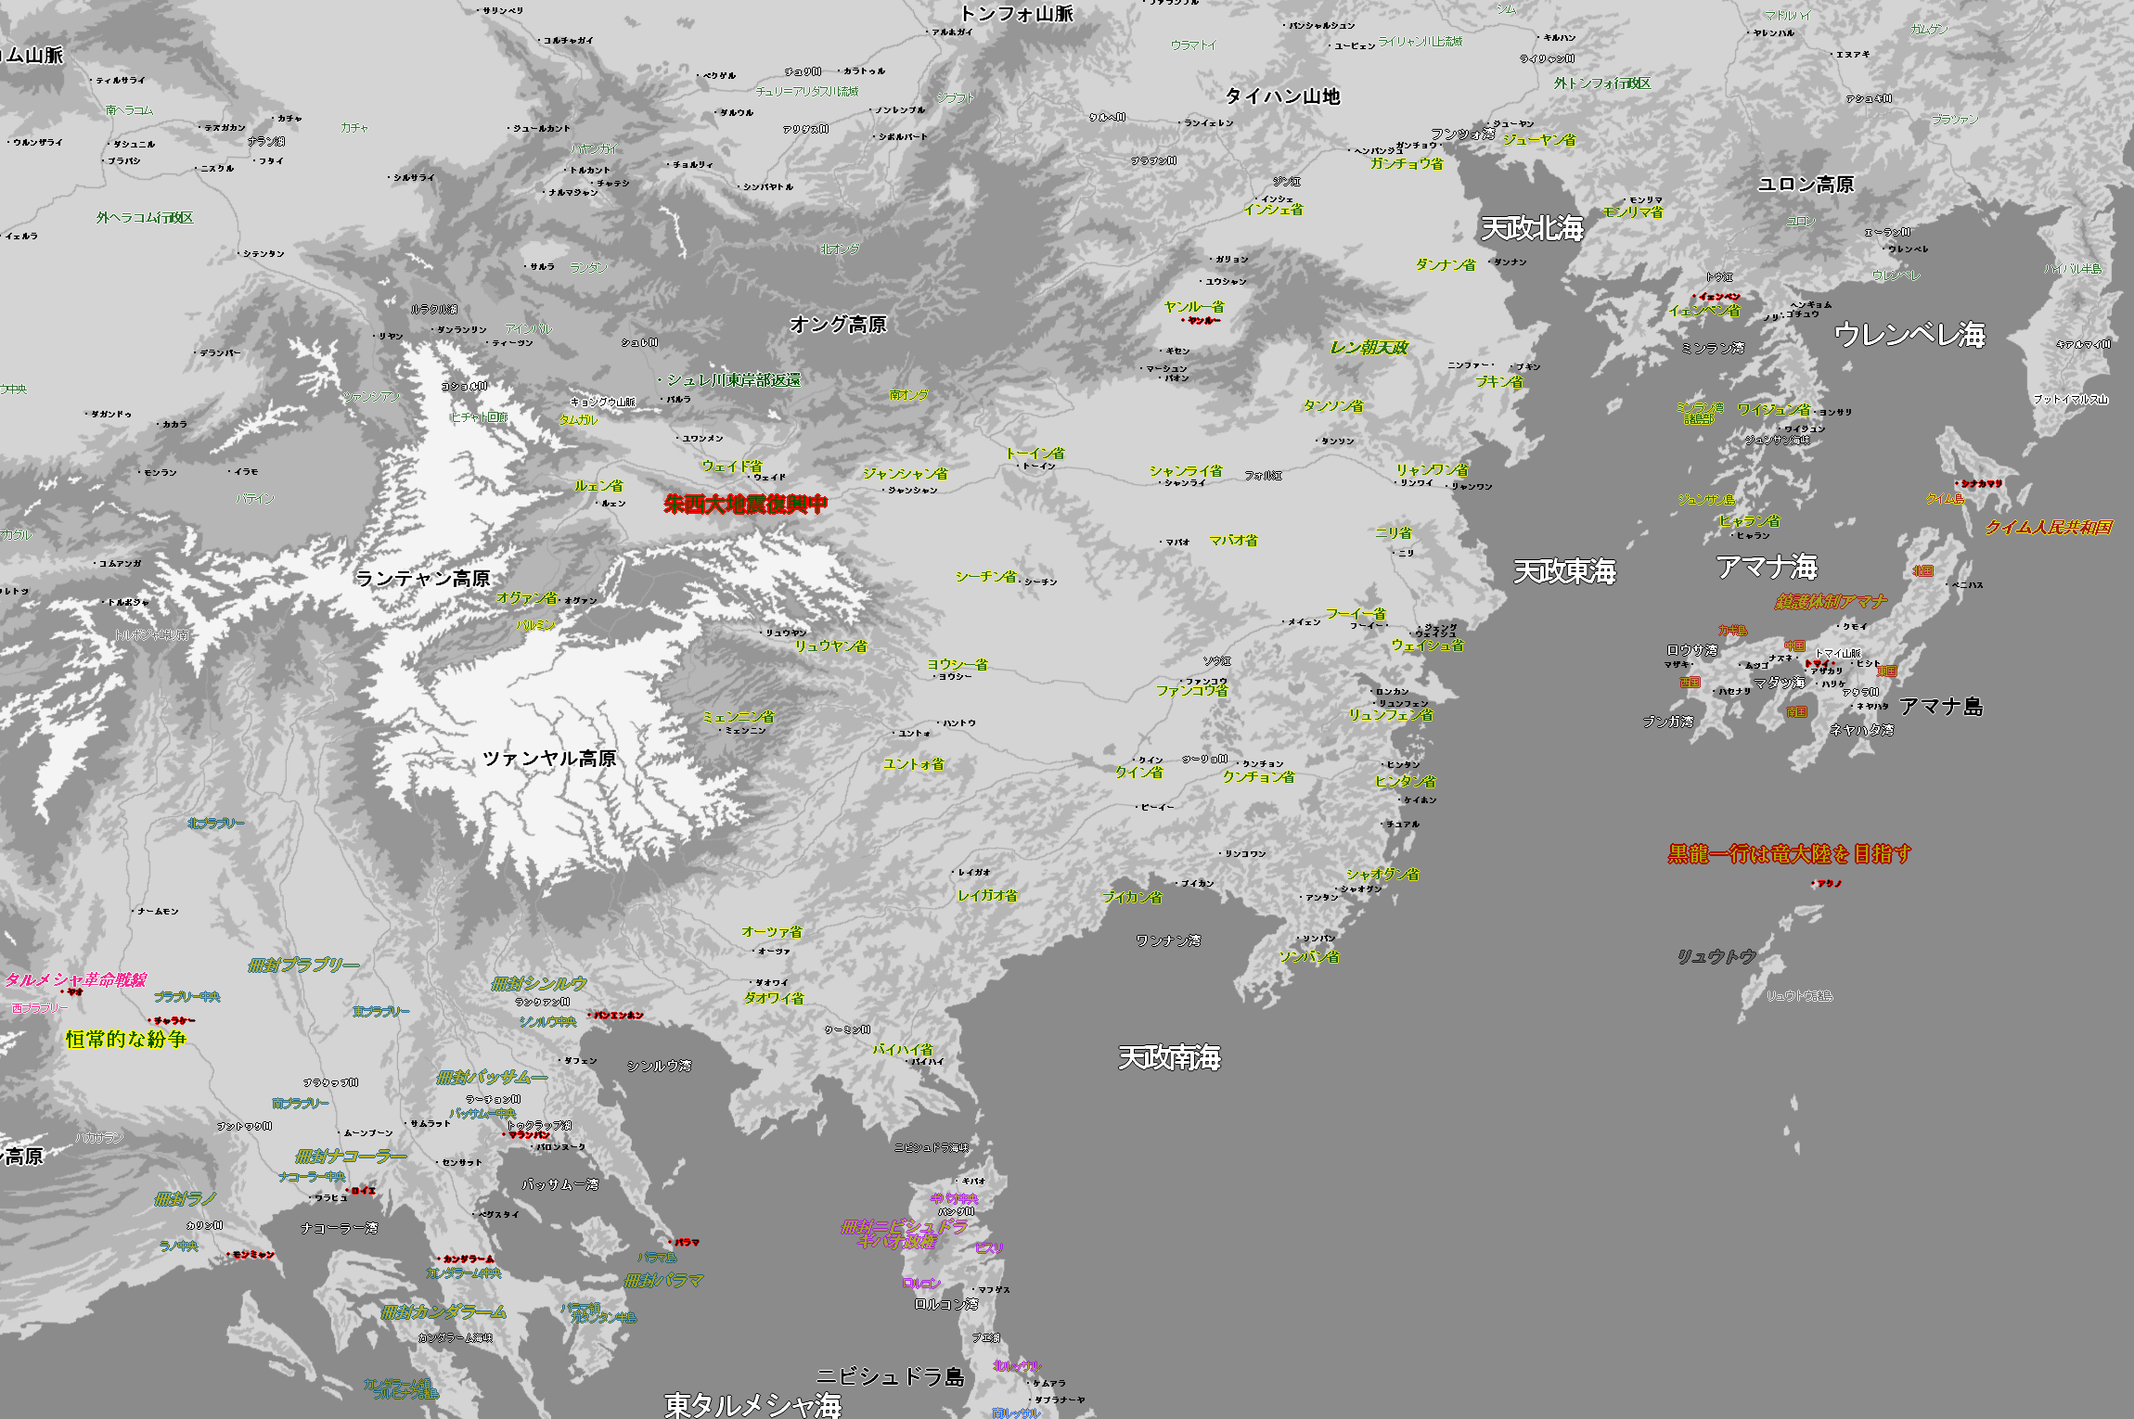This screenshot has width=2134, height=1419.
Task: Click the タイハン山地 mountain label
Action: point(1282,96)
